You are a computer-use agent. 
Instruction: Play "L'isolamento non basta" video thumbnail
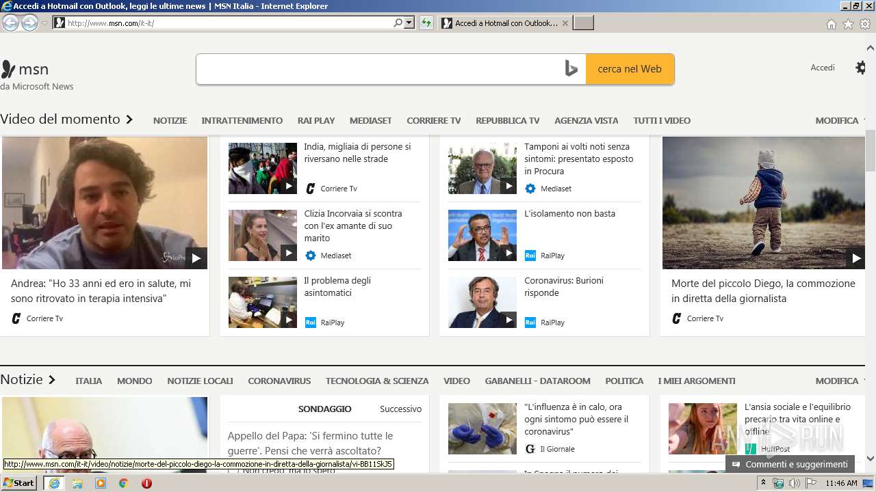coord(482,236)
